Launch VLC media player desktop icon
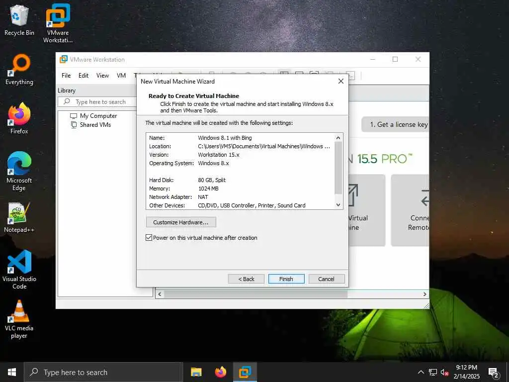The image size is (509, 382). pos(19,319)
